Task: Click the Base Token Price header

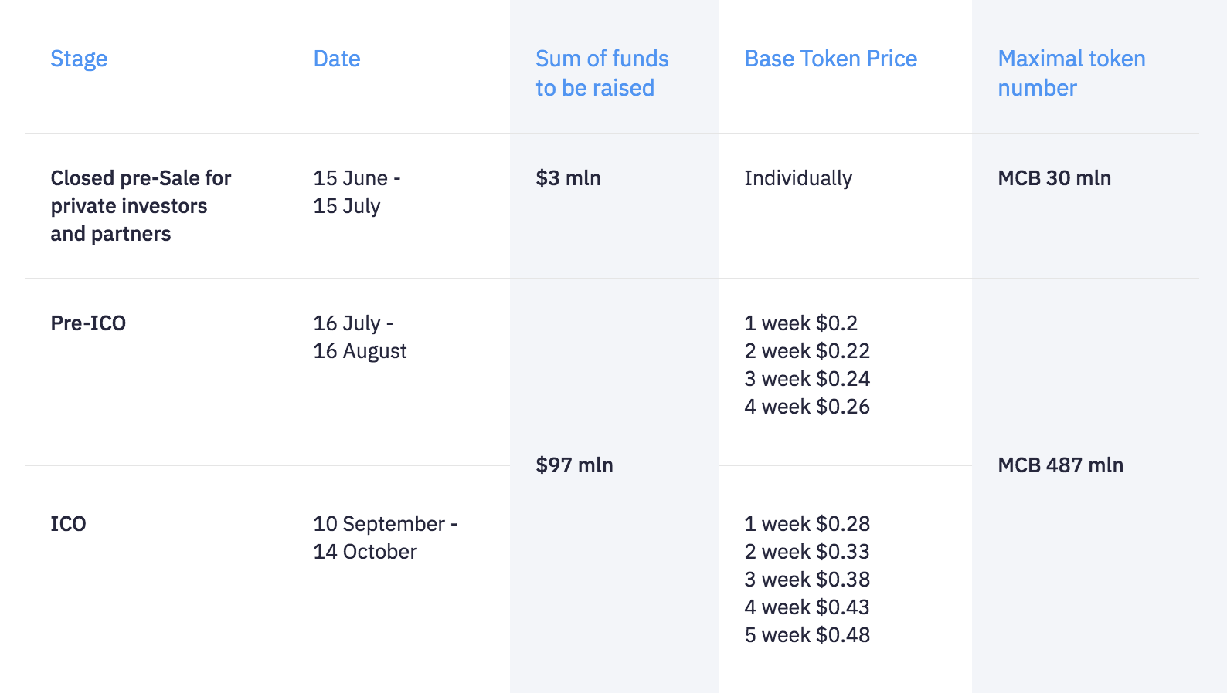Action: click(x=831, y=59)
